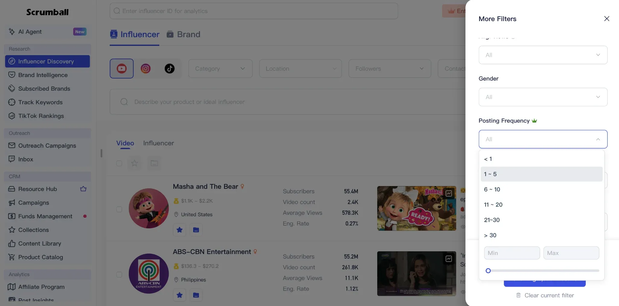Open analytics chart on Masha video thumbnail
The width and height of the screenshot is (619, 306).
pyautogui.click(x=449, y=193)
